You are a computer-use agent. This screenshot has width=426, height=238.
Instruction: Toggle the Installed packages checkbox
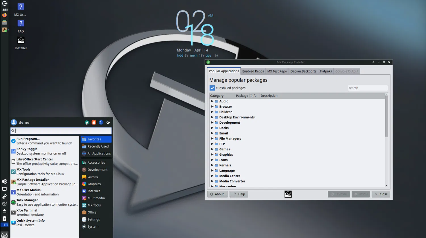pyautogui.click(x=212, y=88)
